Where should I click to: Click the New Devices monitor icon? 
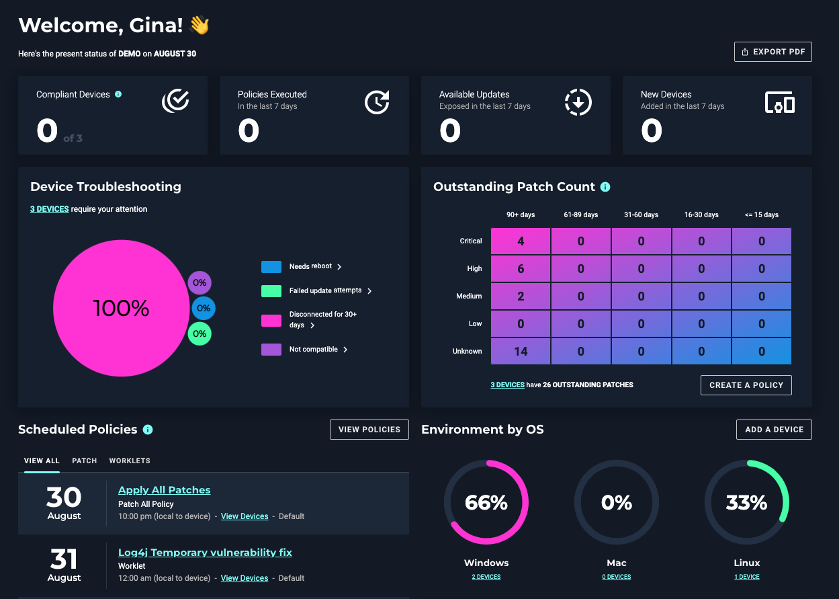[x=779, y=102]
